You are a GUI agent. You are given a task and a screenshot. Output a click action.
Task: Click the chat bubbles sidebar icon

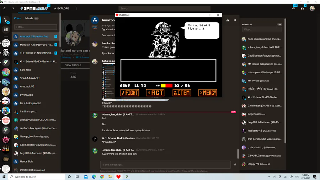click(x=6, y=20)
